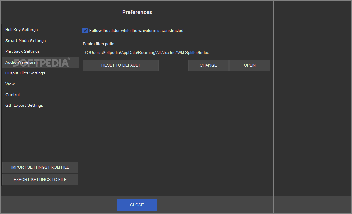The height and width of the screenshot is (214, 352).
Task: Select the Audio Waveform preferences entry
Action: tap(21, 62)
